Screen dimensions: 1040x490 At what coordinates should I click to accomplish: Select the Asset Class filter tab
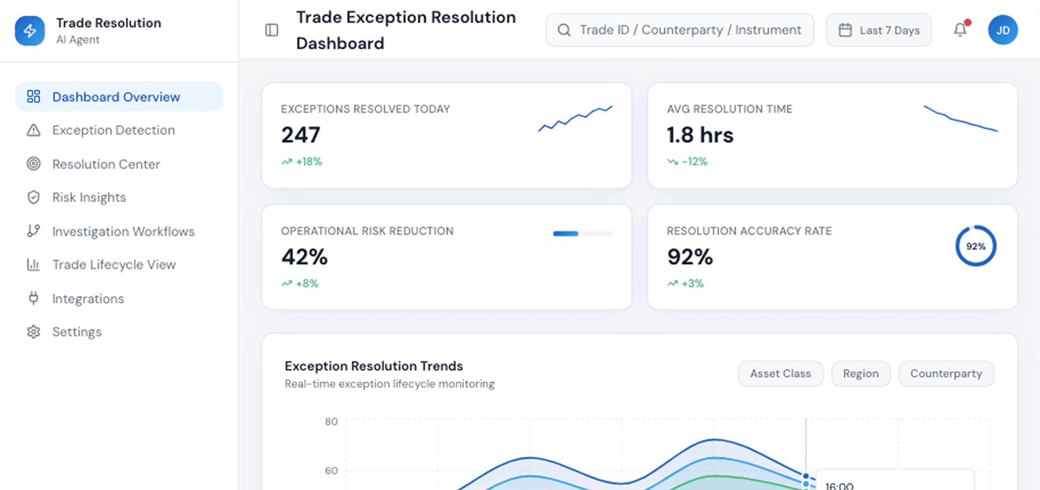(x=781, y=374)
